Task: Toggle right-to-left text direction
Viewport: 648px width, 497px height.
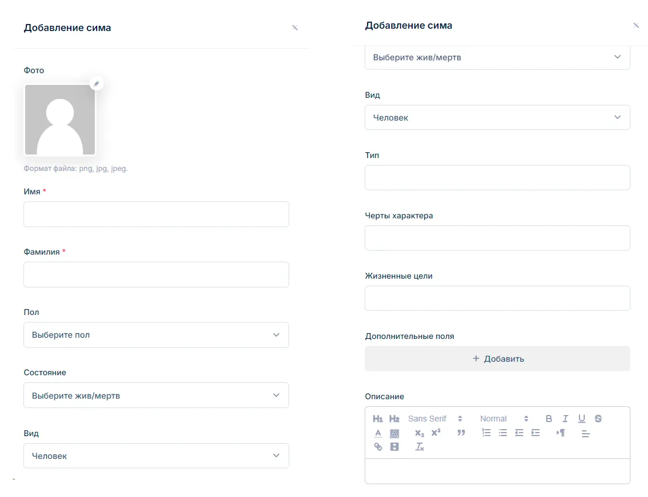Action: pos(560,433)
